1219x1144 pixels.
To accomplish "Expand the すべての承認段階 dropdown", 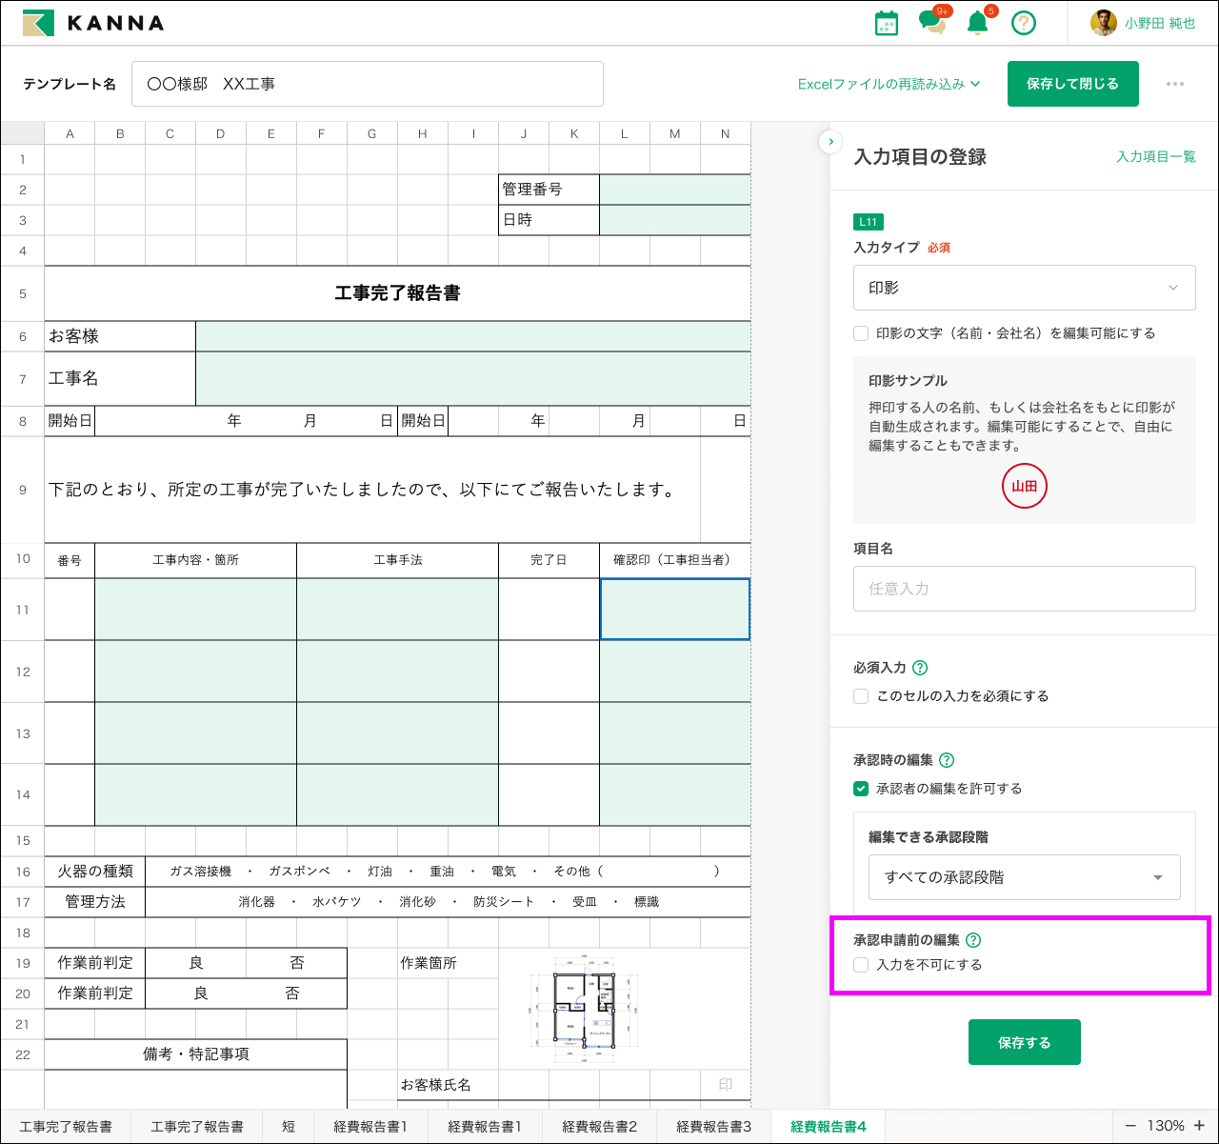I will pos(1024,877).
